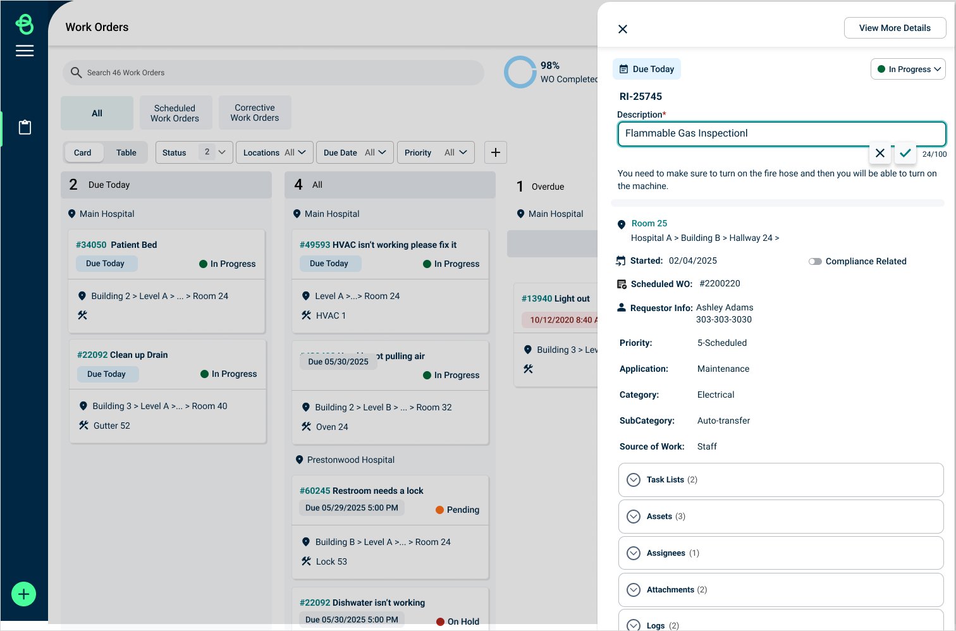Change status via In Progress dropdown
This screenshot has height=631, width=956.
pos(908,69)
